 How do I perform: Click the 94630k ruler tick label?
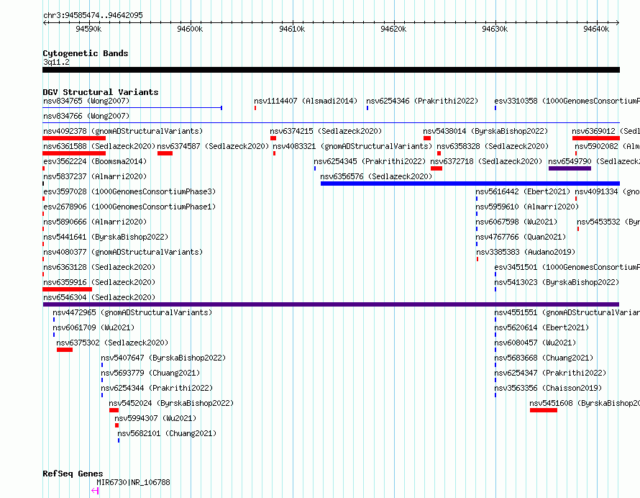pos(495,29)
